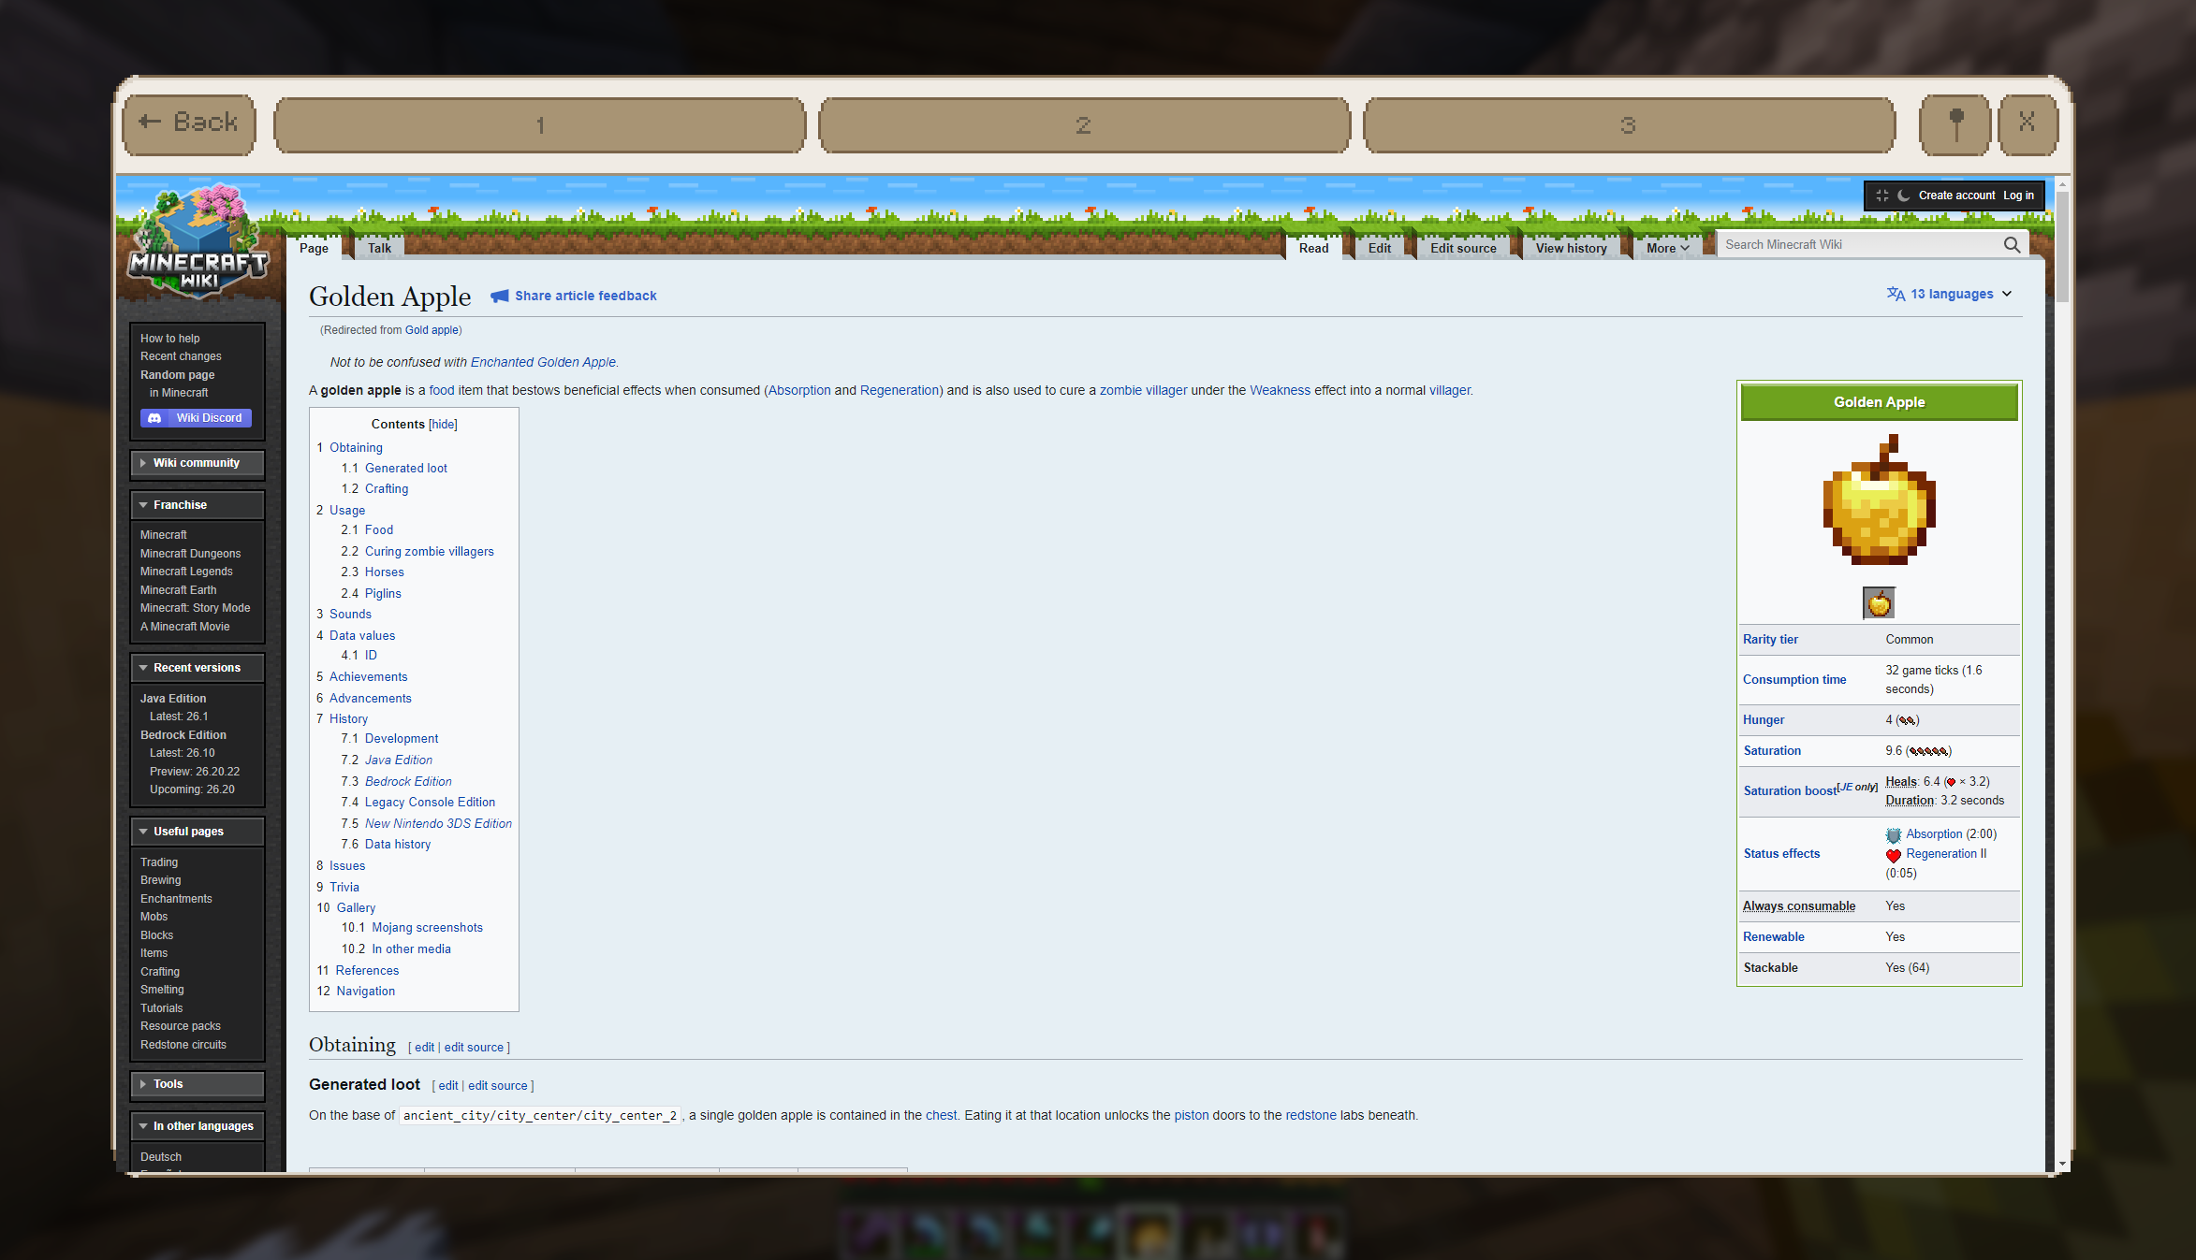
Task: Open the languages translate icon
Action: pyautogui.click(x=1896, y=294)
